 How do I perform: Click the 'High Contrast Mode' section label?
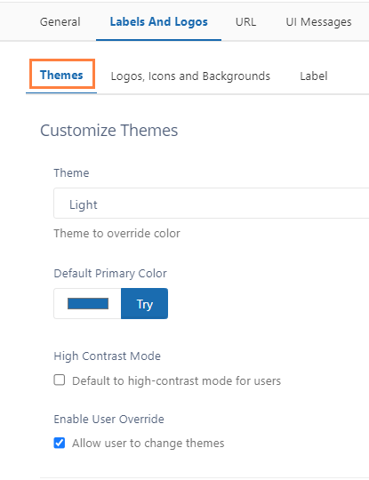[x=108, y=356]
